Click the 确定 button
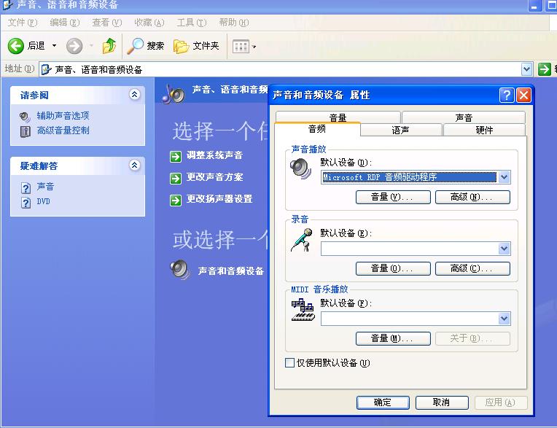Viewport: 557px width, 428px height. 383,402
